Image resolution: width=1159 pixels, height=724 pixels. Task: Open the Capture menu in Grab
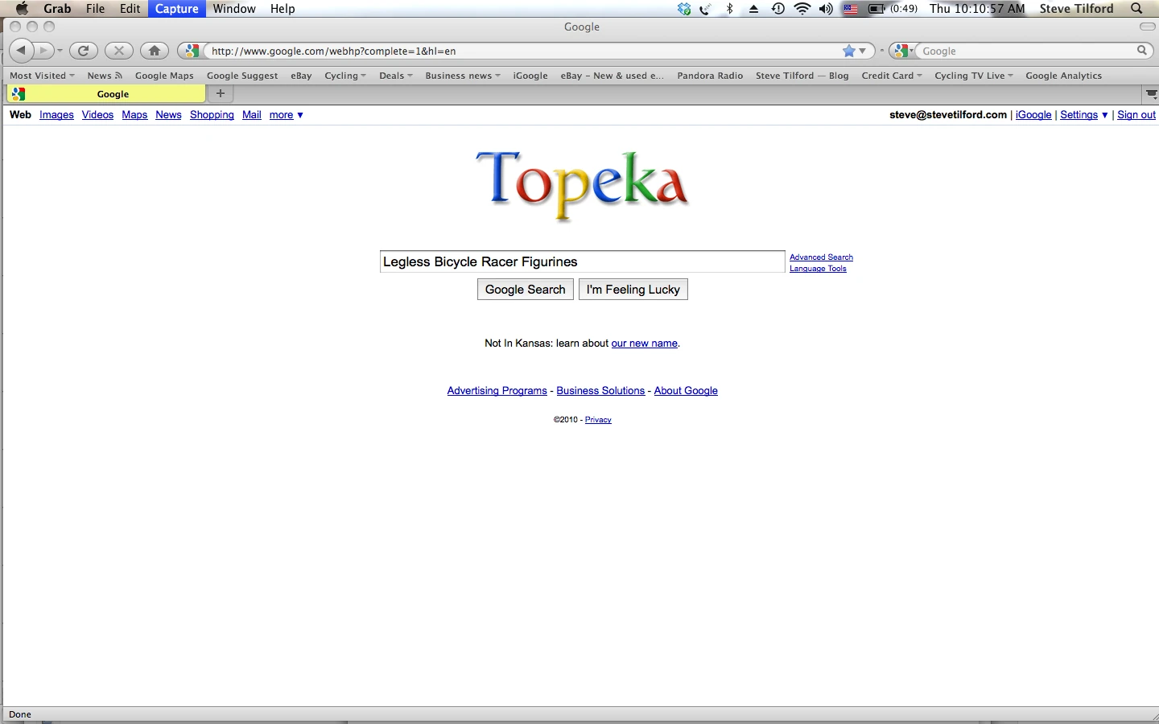click(176, 9)
